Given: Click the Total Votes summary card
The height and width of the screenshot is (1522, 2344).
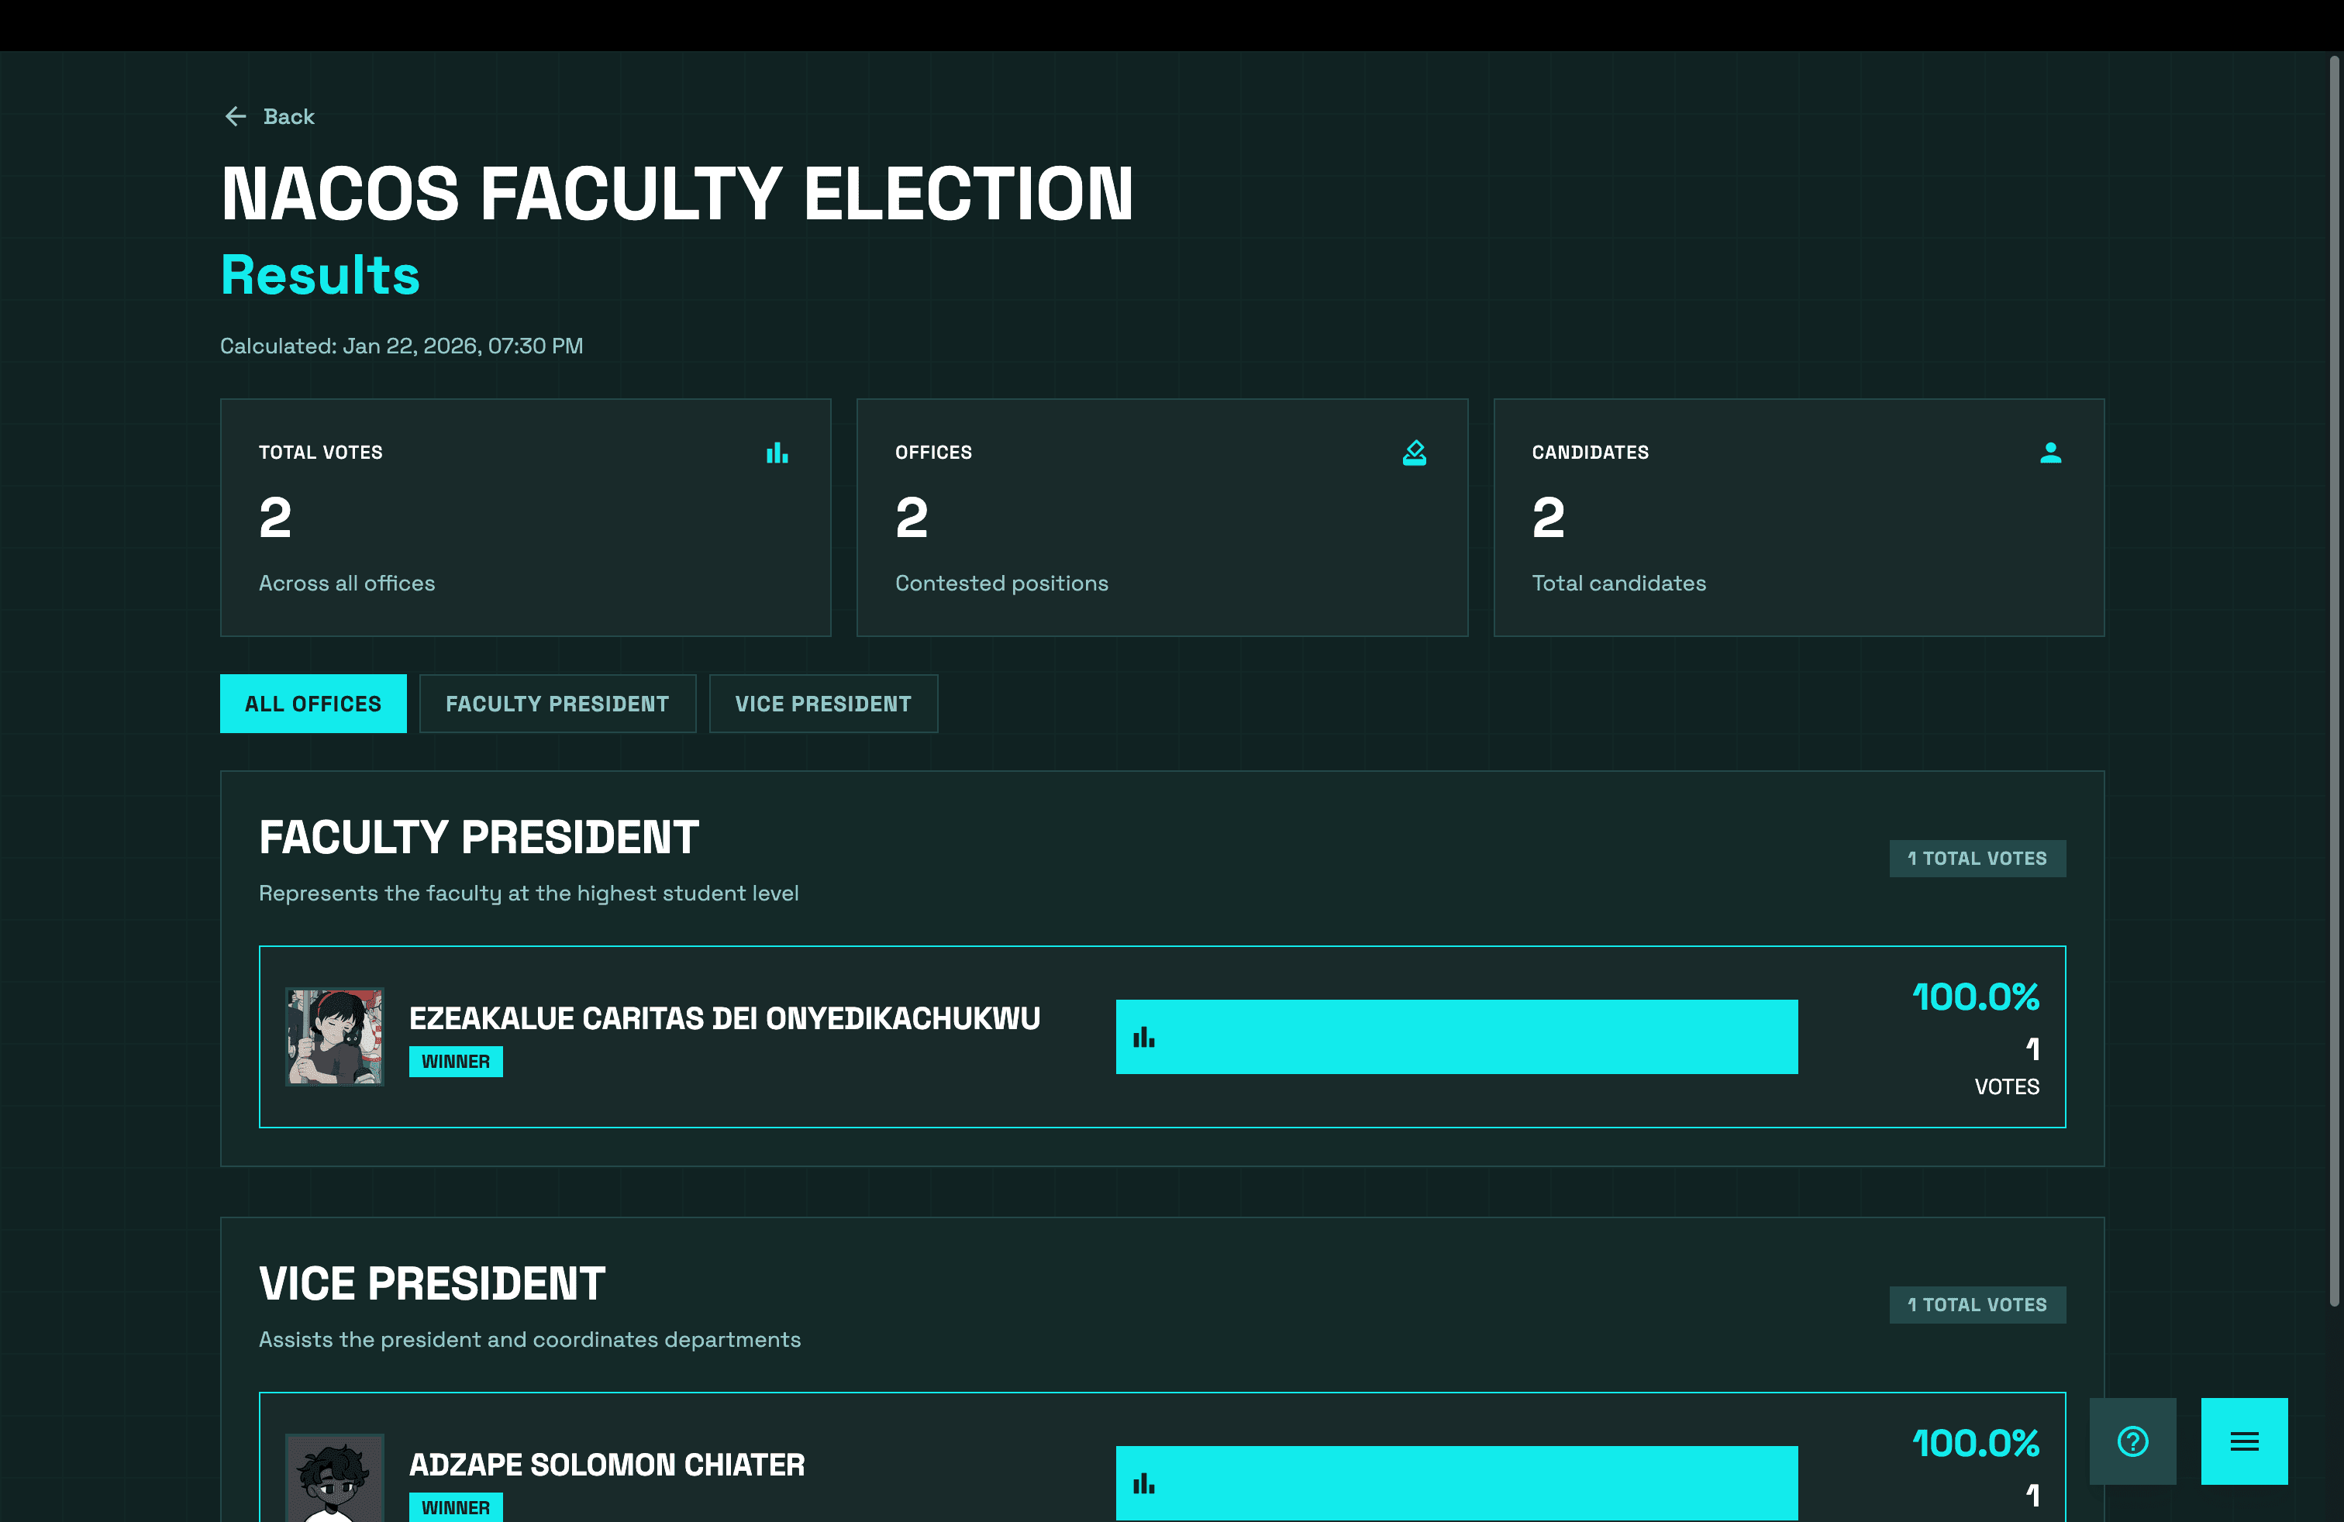Looking at the screenshot, I should coord(526,518).
